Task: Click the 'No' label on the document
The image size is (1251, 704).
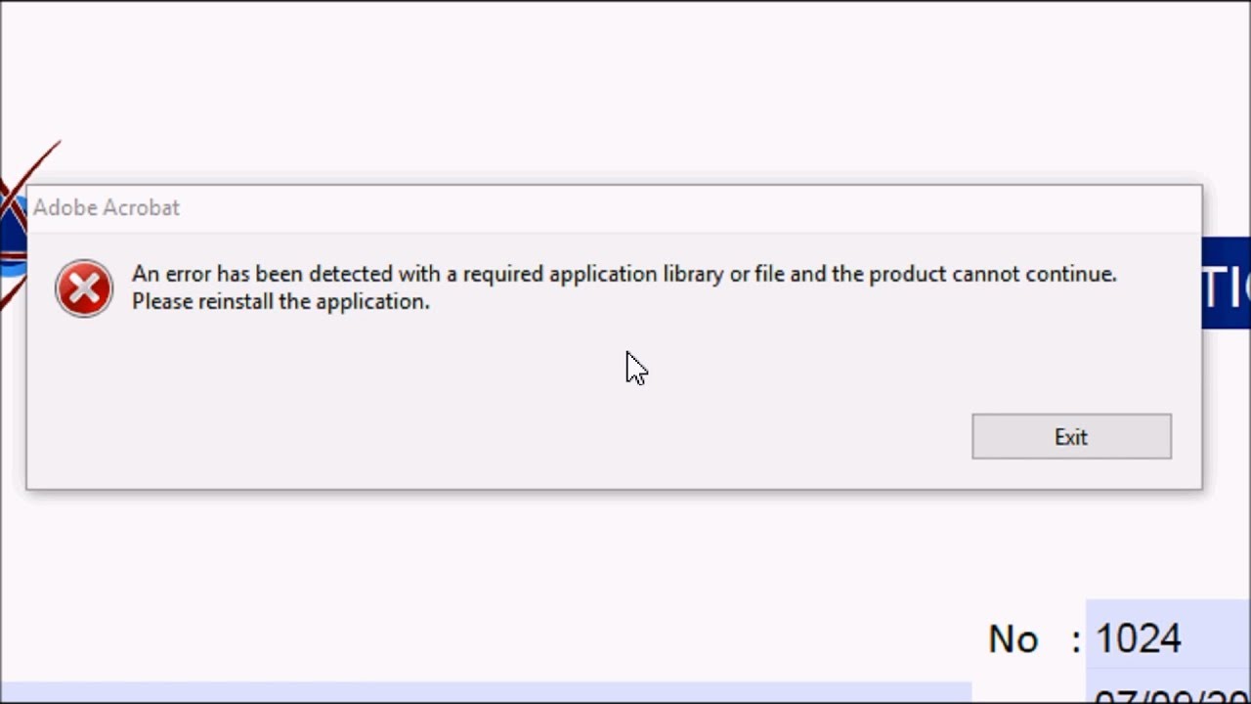Action: (1013, 639)
